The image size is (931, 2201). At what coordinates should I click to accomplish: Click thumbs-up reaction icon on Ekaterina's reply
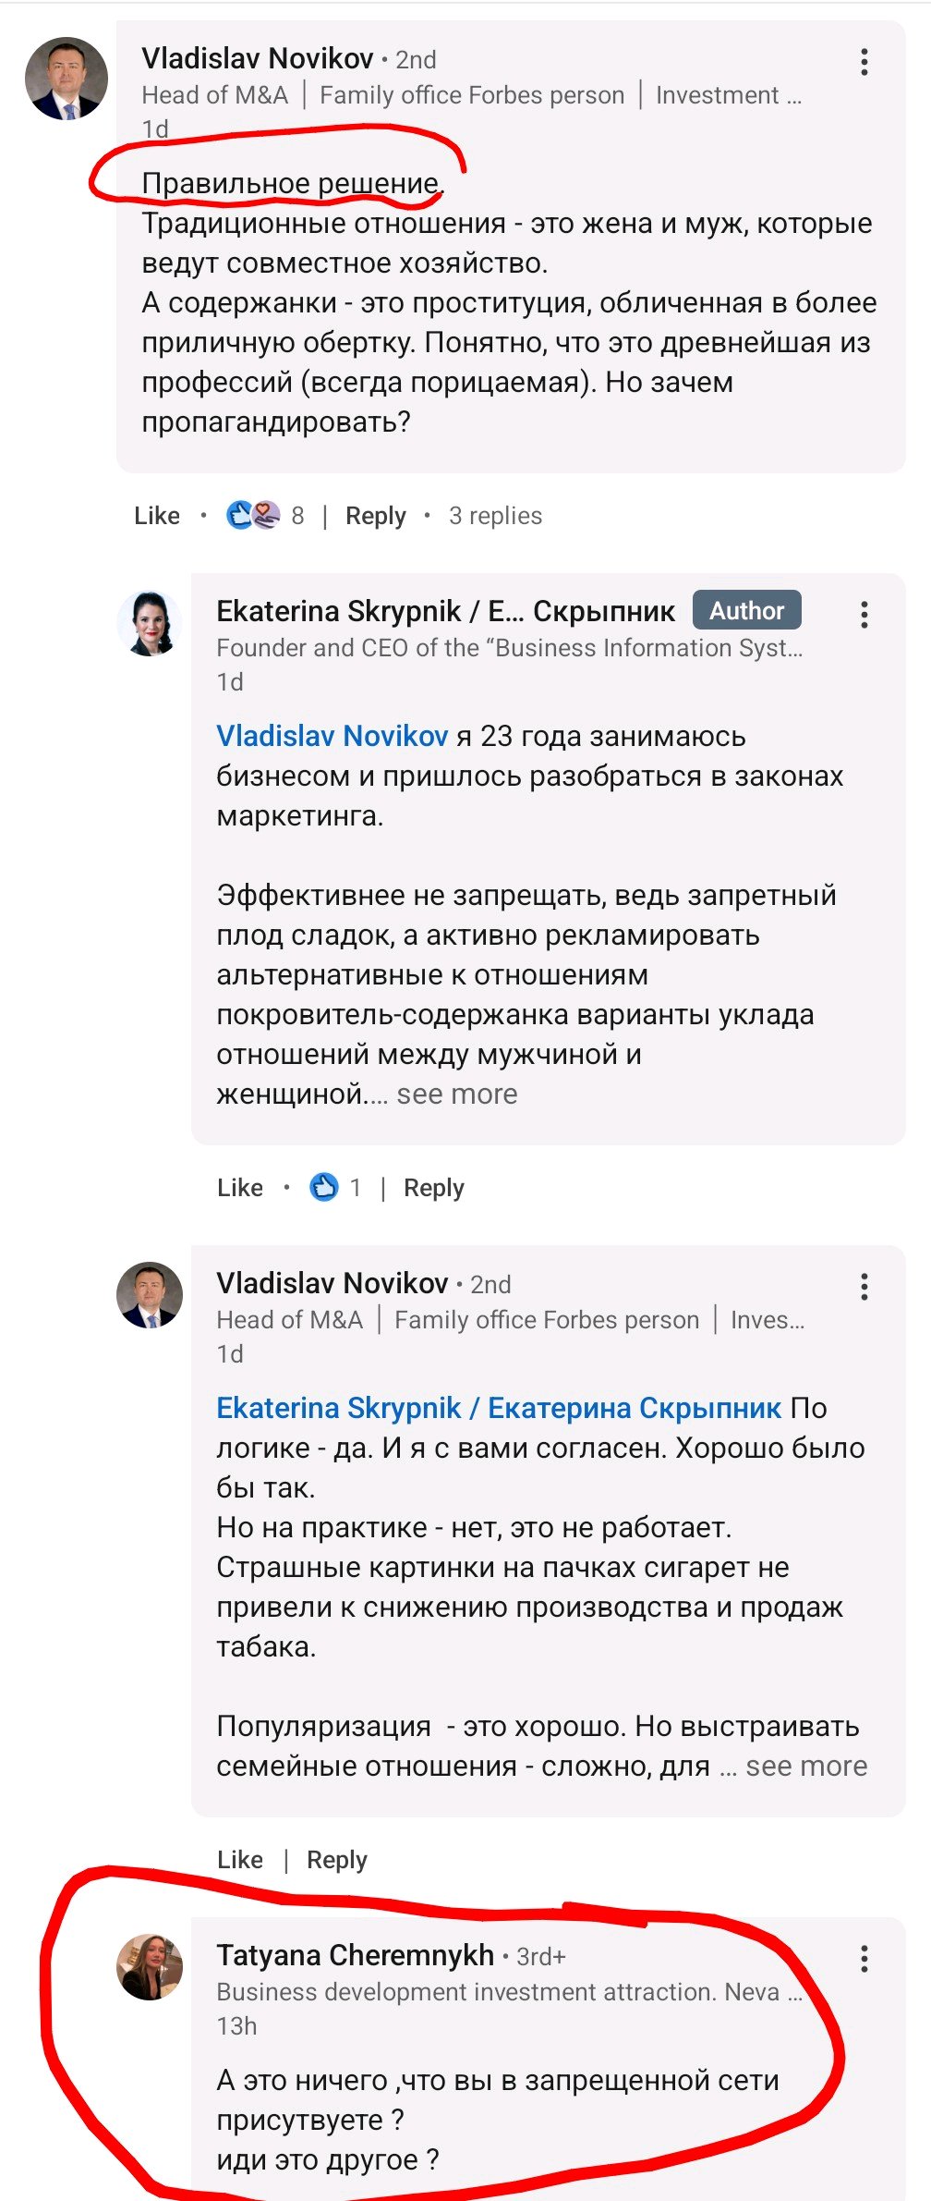tap(323, 1187)
